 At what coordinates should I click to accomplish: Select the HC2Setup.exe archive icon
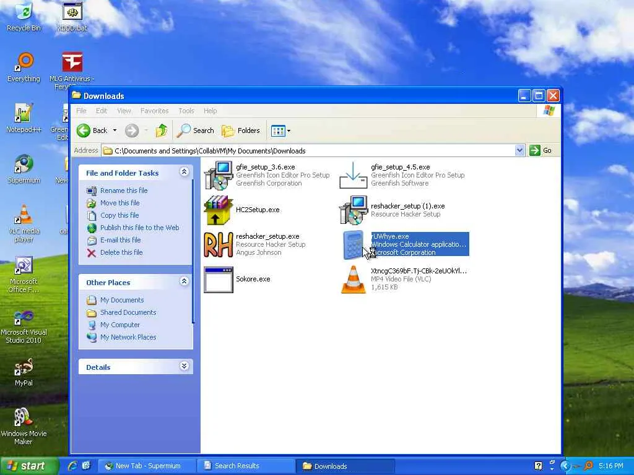coord(219,210)
